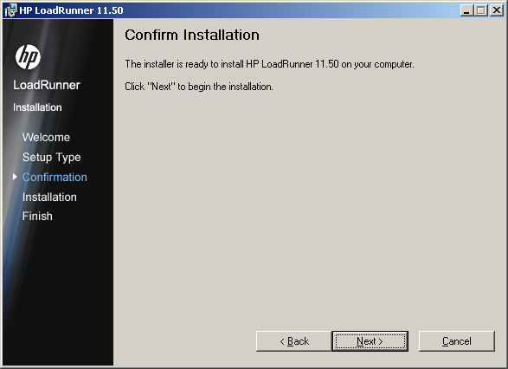Click the "installer is ready" message text

coord(269,64)
